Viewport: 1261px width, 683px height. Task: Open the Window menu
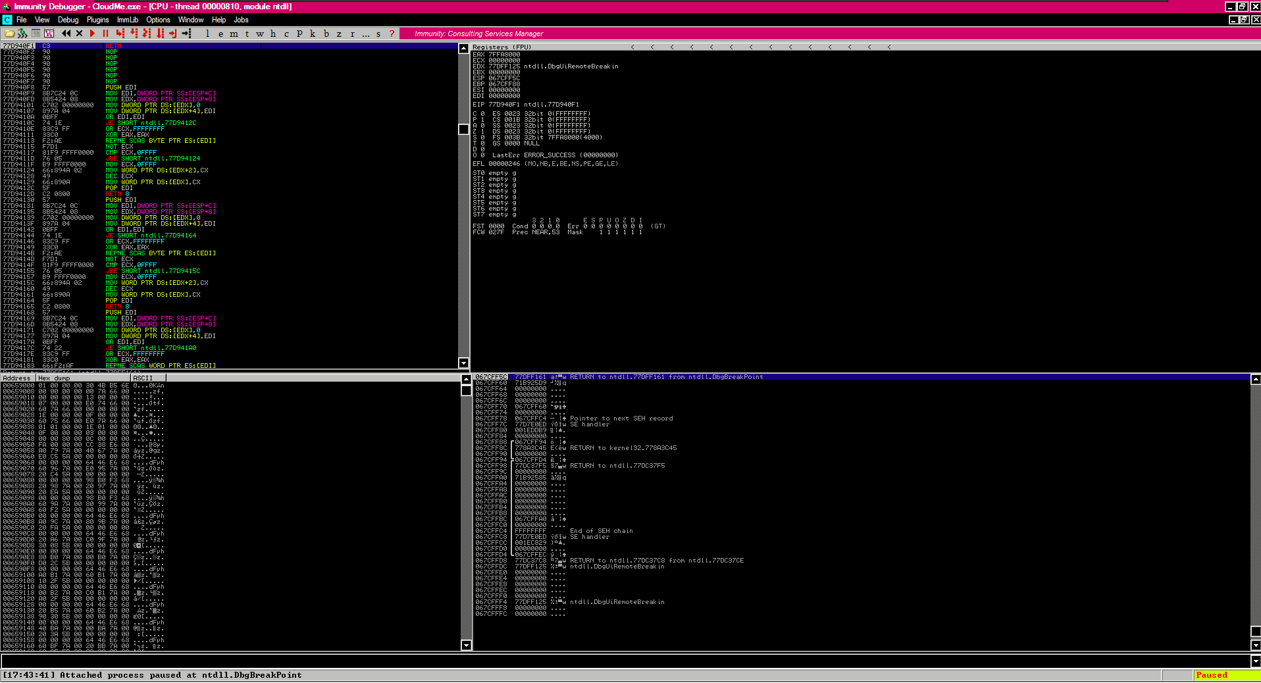191,20
